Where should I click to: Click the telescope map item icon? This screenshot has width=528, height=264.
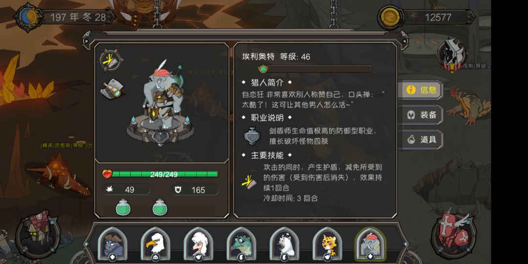click(x=112, y=88)
